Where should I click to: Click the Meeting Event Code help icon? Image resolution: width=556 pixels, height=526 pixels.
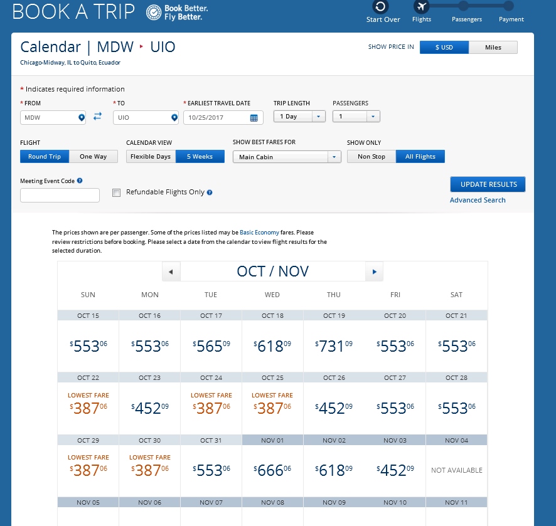coord(80,181)
